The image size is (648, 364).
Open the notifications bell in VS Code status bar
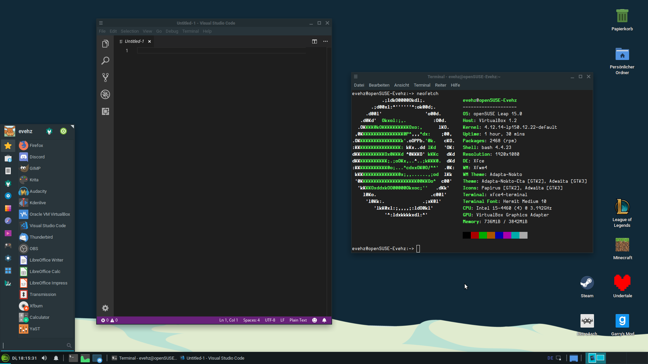324,320
